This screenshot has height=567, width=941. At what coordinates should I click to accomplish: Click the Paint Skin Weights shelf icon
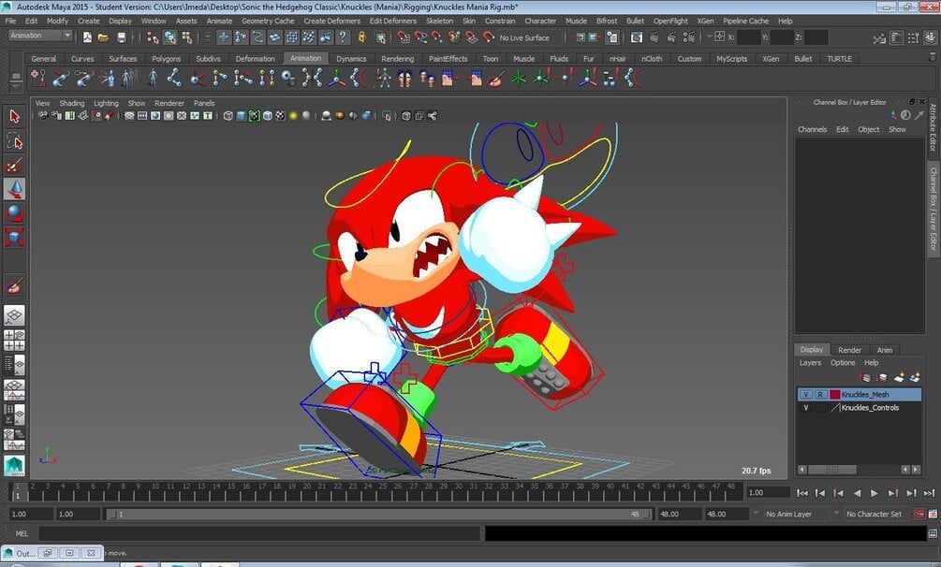click(x=495, y=78)
